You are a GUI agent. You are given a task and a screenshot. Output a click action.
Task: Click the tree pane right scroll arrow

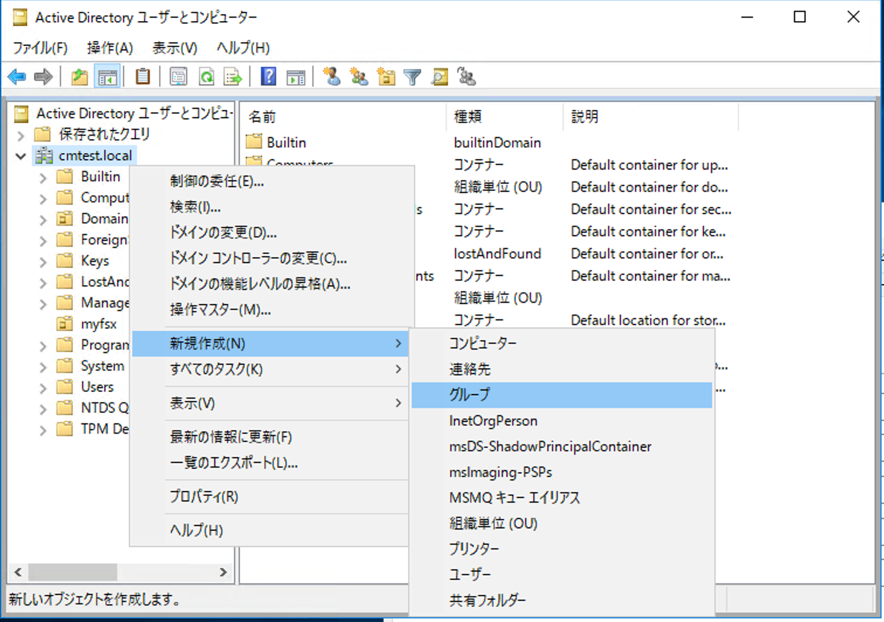pyautogui.click(x=223, y=572)
